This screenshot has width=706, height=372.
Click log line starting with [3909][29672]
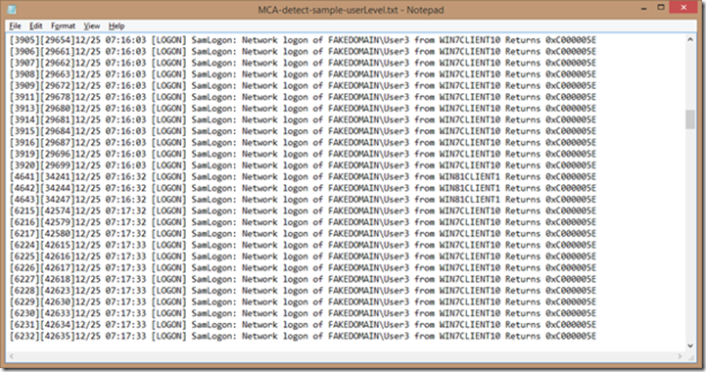click(x=303, y=85)
